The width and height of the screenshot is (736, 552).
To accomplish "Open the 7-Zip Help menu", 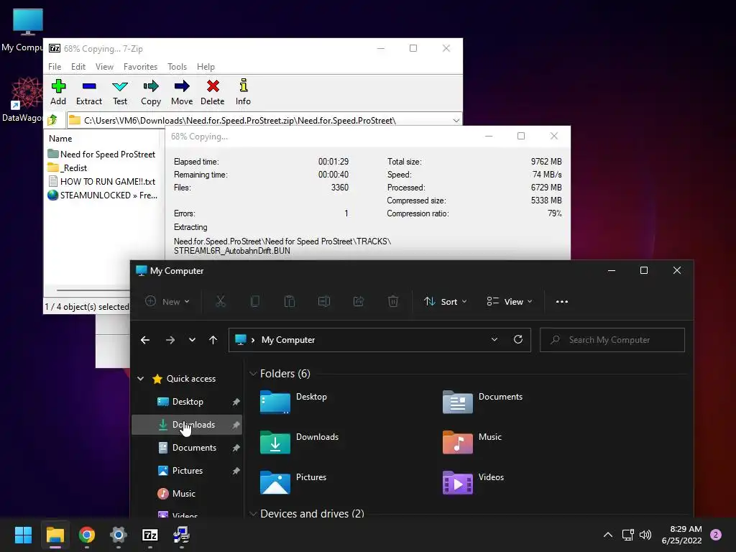I will pyautogui.click(x=206, y=67).
